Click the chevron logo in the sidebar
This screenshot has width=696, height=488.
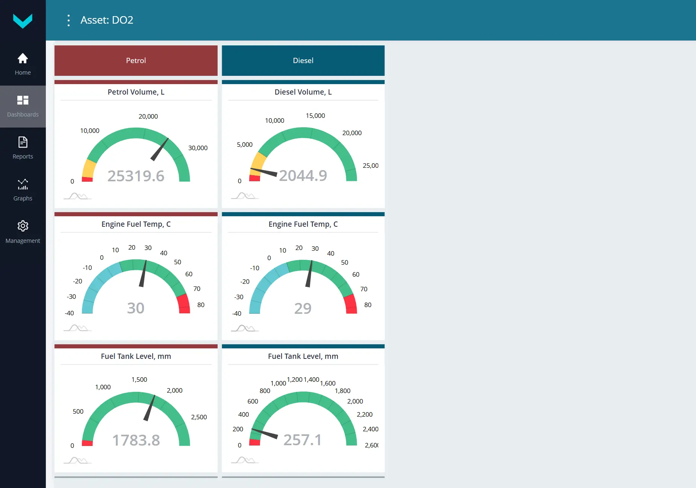coord(23,21)
